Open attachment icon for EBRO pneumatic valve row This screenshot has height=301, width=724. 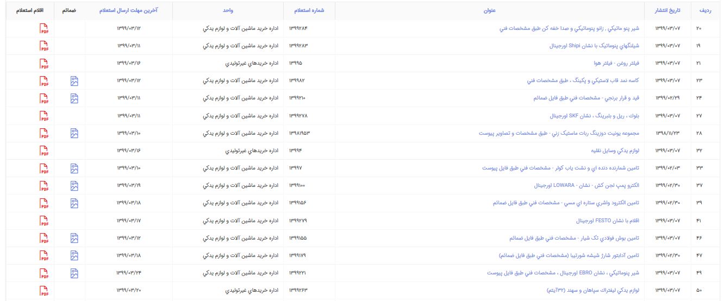tap(74, 273)
